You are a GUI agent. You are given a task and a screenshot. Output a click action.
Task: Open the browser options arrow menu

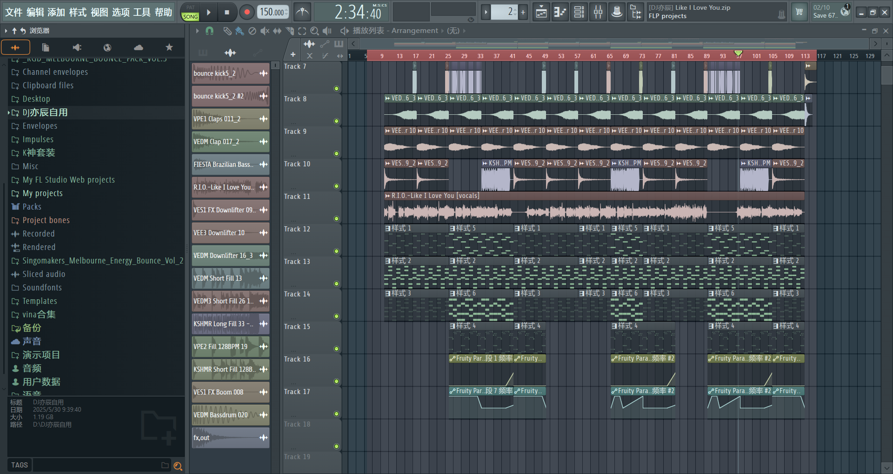(x=6, y=31)
